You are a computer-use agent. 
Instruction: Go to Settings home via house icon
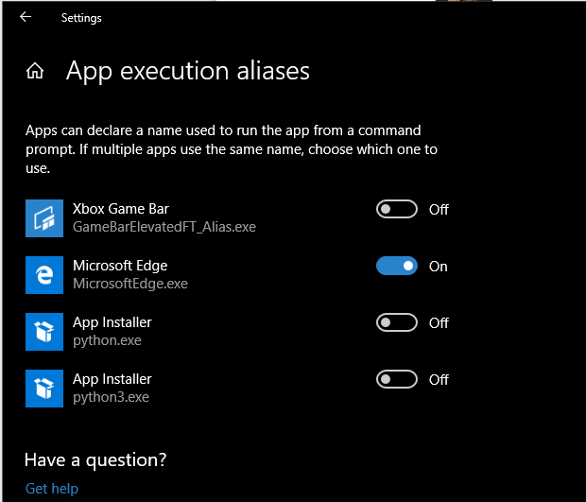35,71
